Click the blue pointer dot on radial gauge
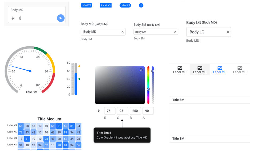The image size is (253, 153). click(x=30, y=71)
